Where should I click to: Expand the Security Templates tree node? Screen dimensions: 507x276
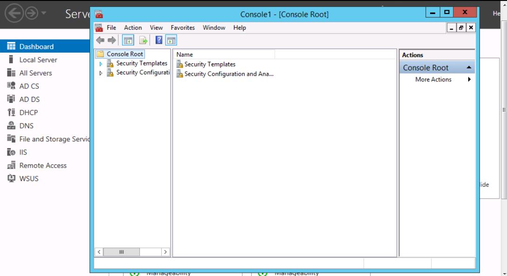(101, 64)
